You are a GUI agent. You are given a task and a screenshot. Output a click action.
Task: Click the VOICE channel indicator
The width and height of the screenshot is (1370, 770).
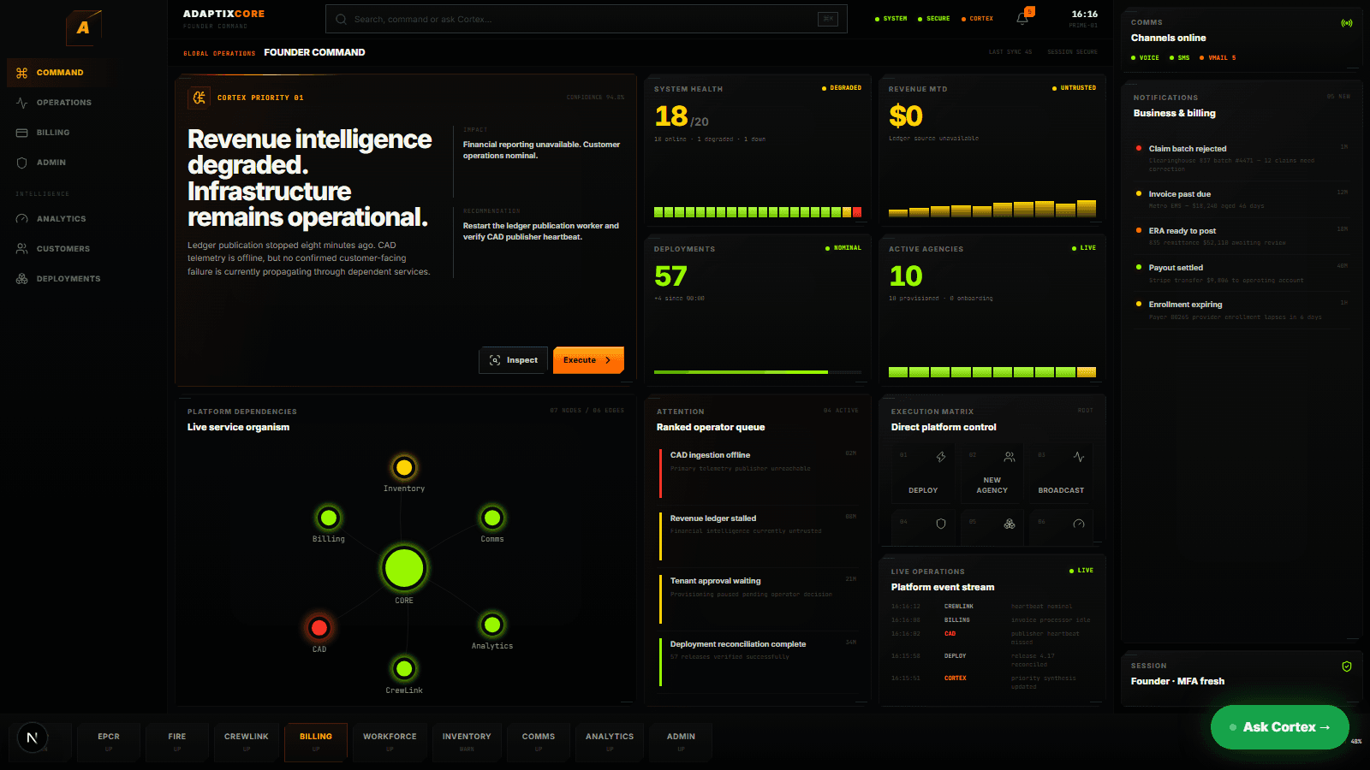(1145, 58)
